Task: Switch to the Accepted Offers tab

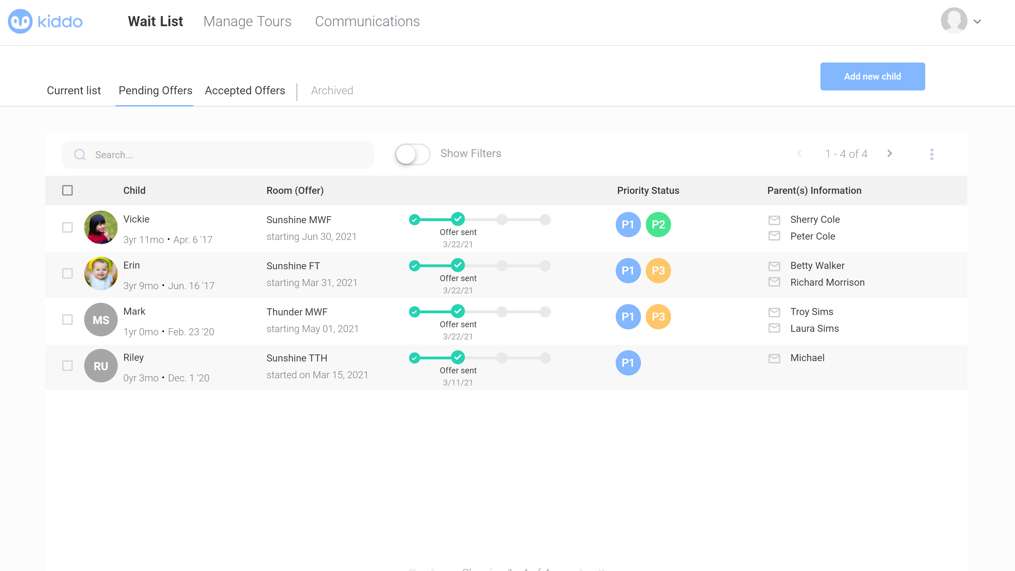Action: [245, 91]
